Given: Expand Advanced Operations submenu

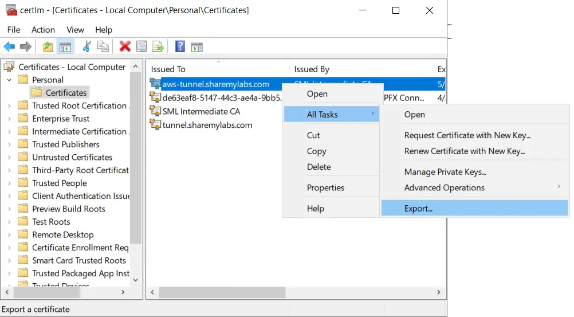Looking at the screenshot, I should tap(445, 187).
